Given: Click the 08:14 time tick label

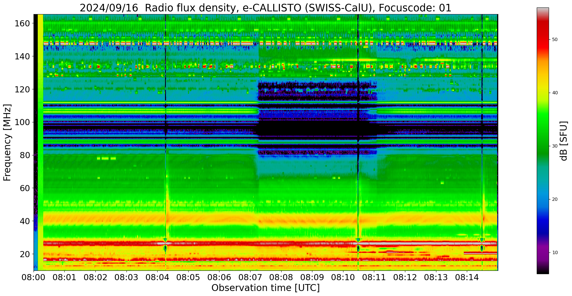Looking at the screenshot, I should coord(467,277).
